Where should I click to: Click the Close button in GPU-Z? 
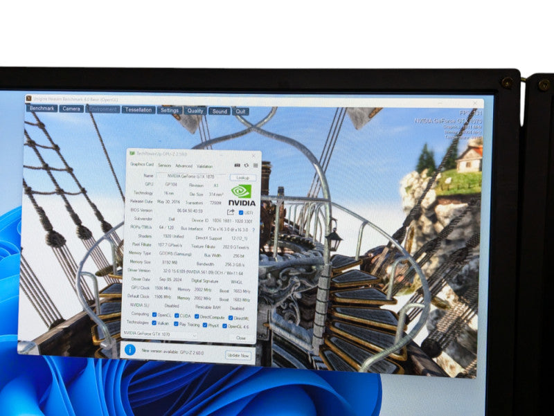241,338
